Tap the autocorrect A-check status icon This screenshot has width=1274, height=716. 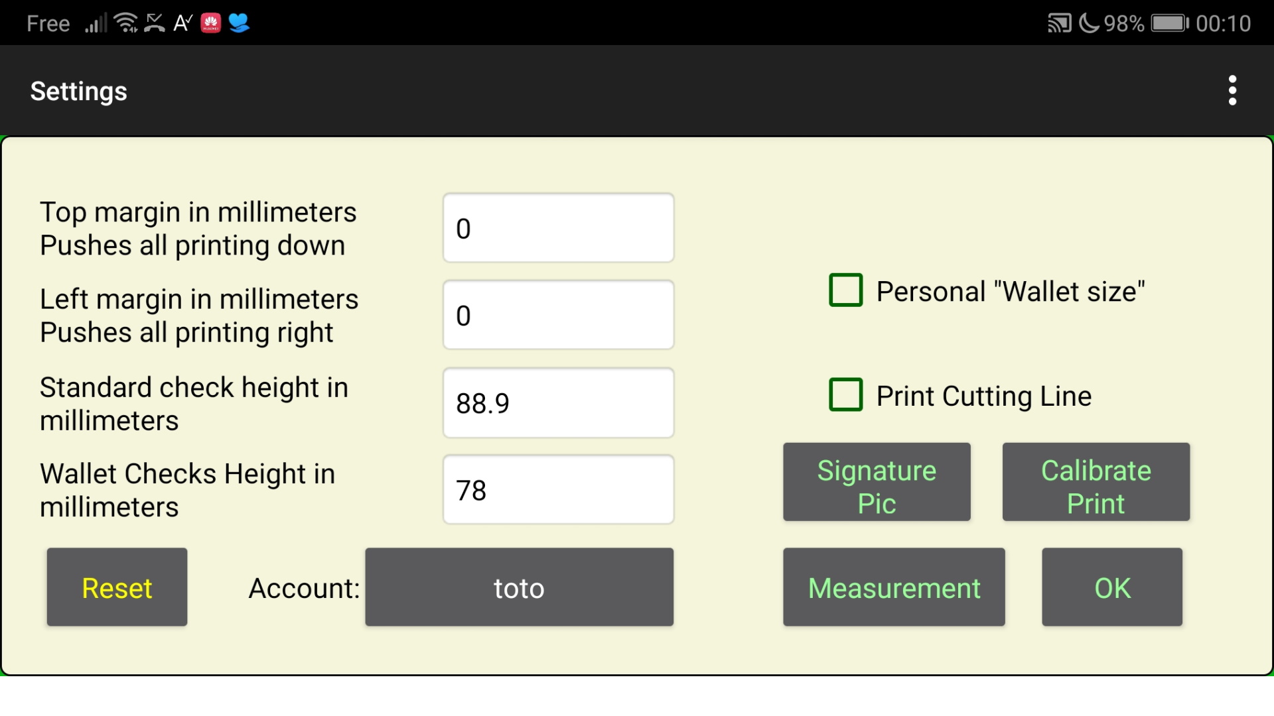182,23
